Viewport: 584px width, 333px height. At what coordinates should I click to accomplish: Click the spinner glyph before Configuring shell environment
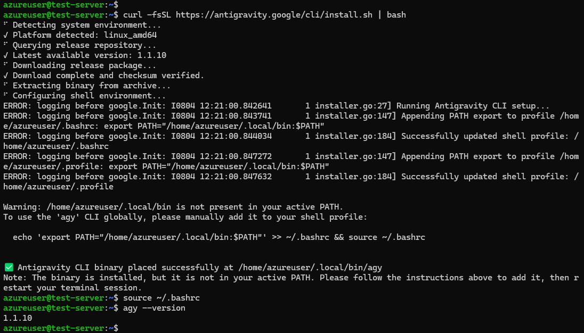pos(5,94)
